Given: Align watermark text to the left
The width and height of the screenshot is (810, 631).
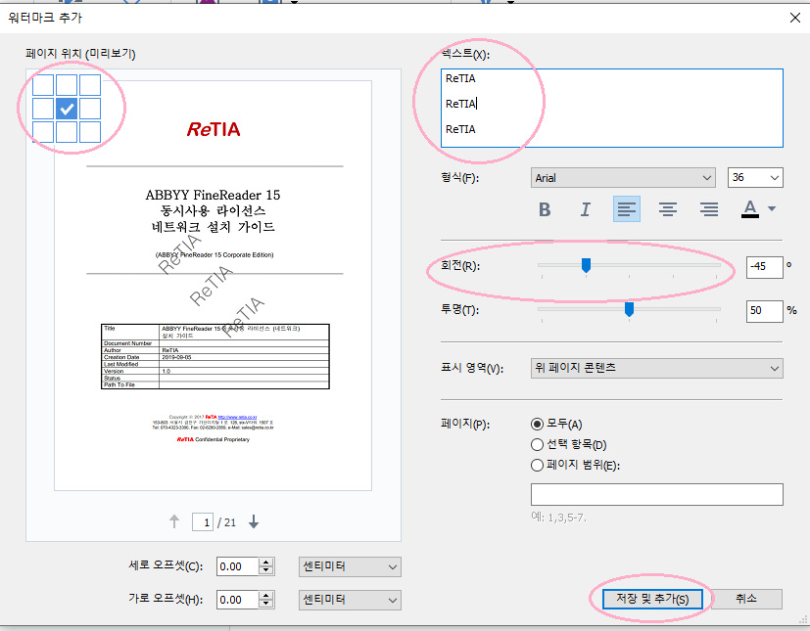Looking at the screenshot, I should click(627, 209).
